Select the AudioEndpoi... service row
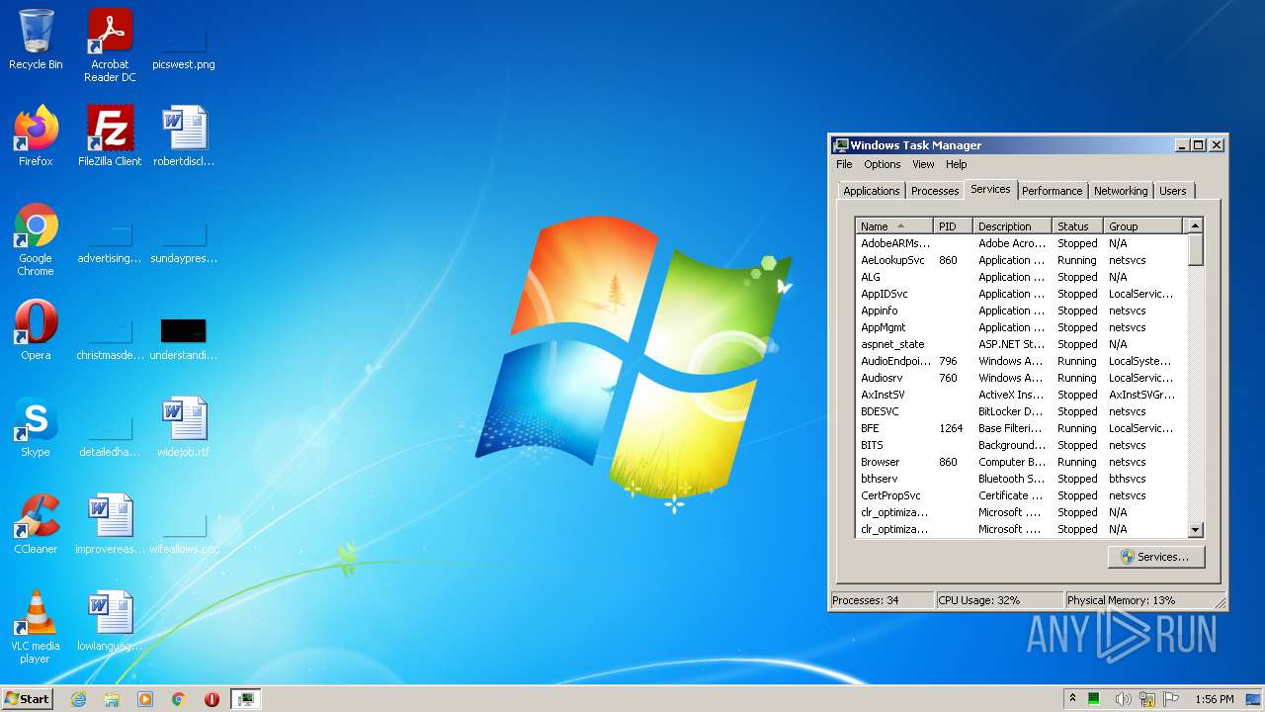The image size is (1265, 712). coord(1021,361)
